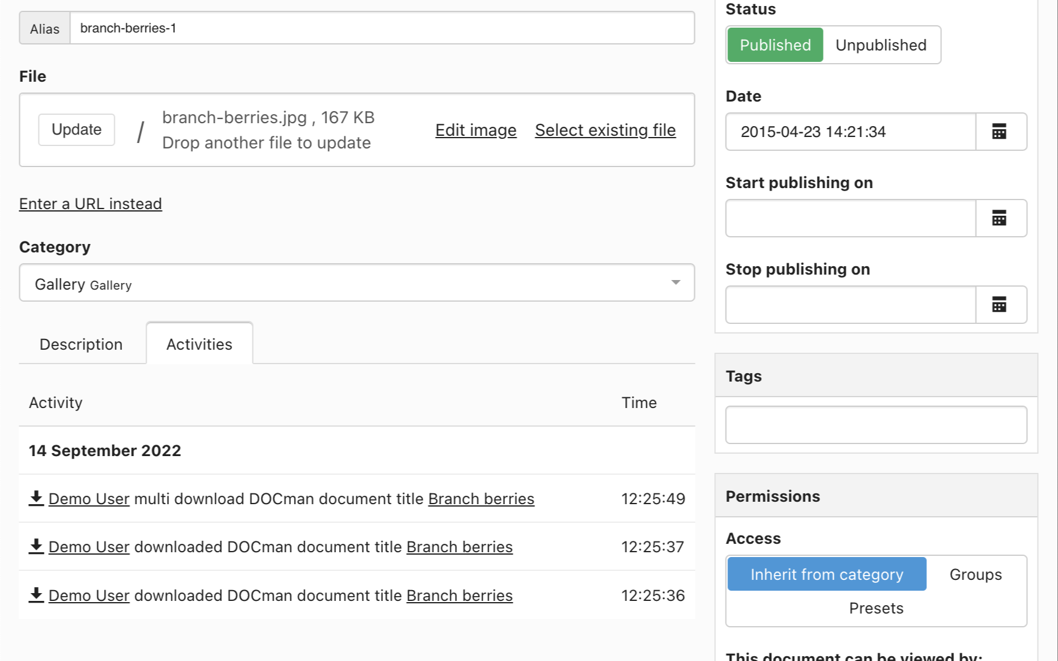Select Inherit from category access
This screenshot has height=661, width=1058.
tap(827, 574)
